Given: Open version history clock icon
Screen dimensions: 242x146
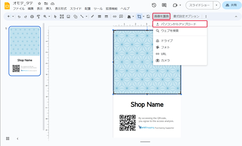Looking at the screenshot, I should [154, 5].
